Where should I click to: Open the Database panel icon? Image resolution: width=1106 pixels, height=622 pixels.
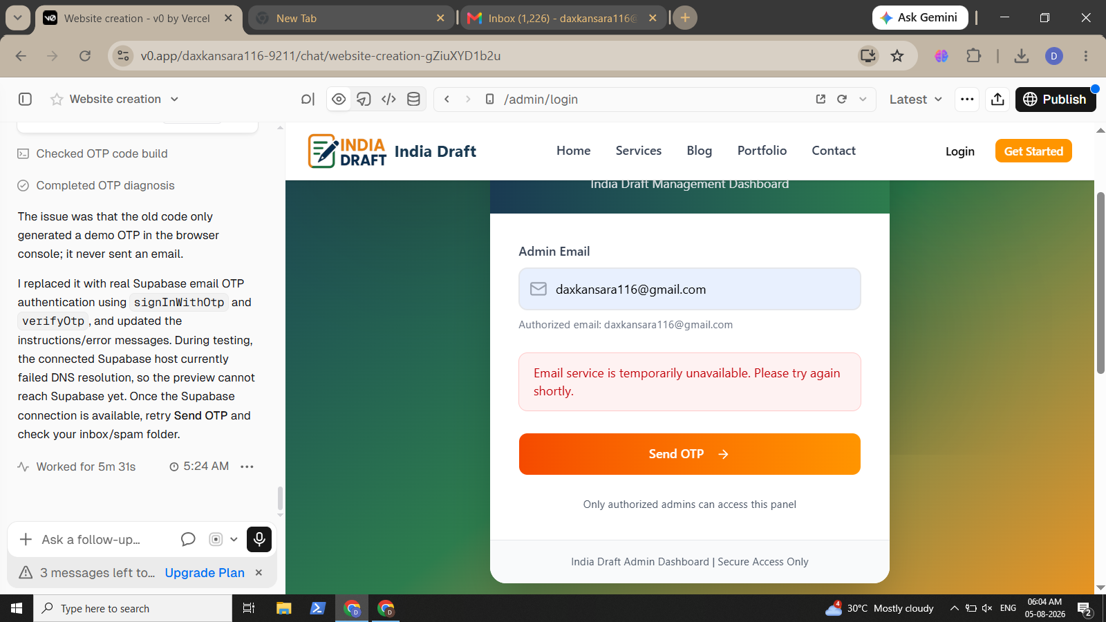(x=413, y=100)
